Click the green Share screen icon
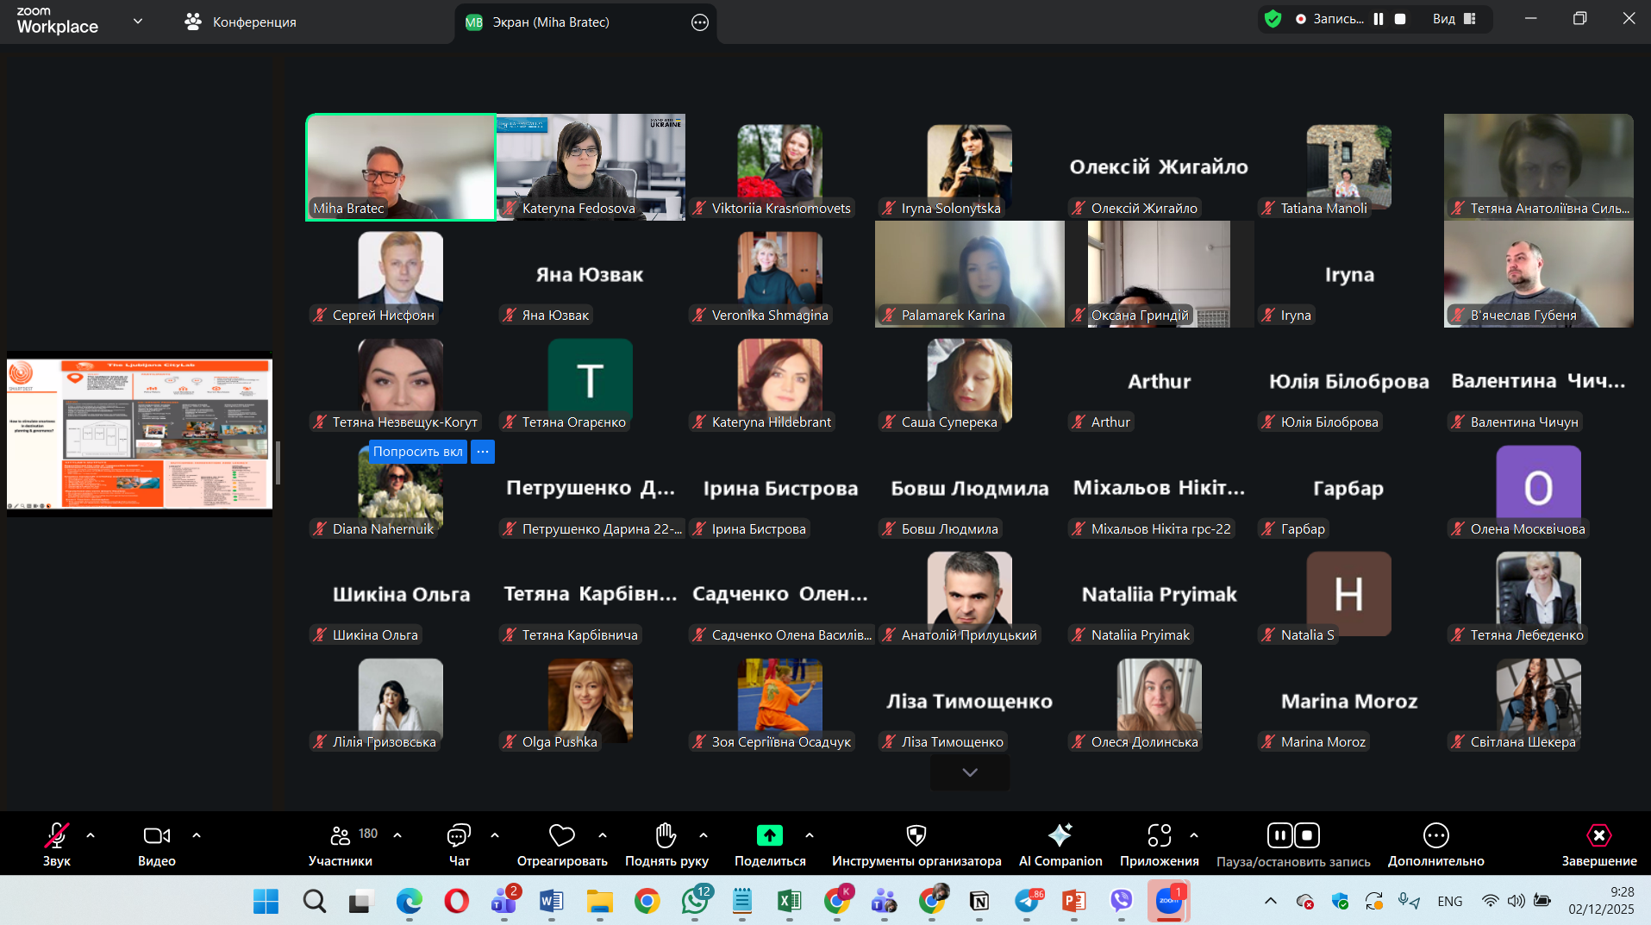1651x925 pixels. (x=769, y=835)
